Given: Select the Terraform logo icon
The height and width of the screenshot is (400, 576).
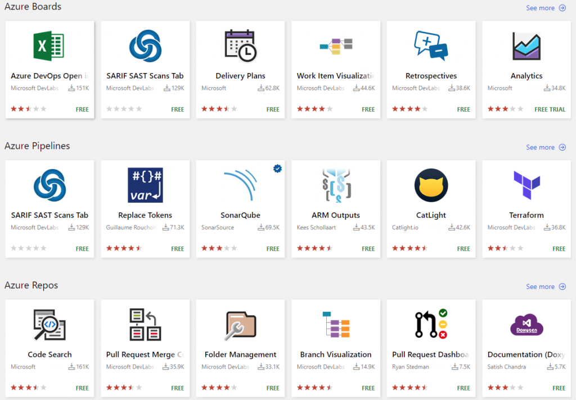Looking at the screenshot, I should tap(526, 185).
